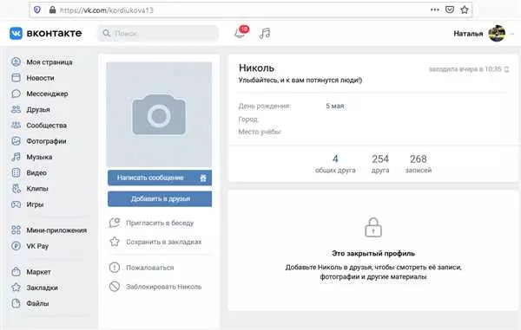Click the Маркет bag icon

pos(16,272)
